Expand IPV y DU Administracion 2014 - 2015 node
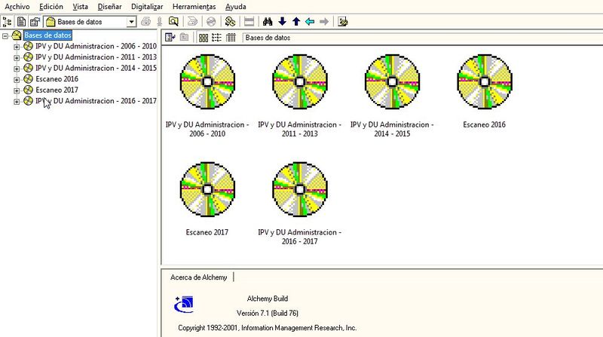The height and width of the screenshot is (337, 603). [16, 69]
